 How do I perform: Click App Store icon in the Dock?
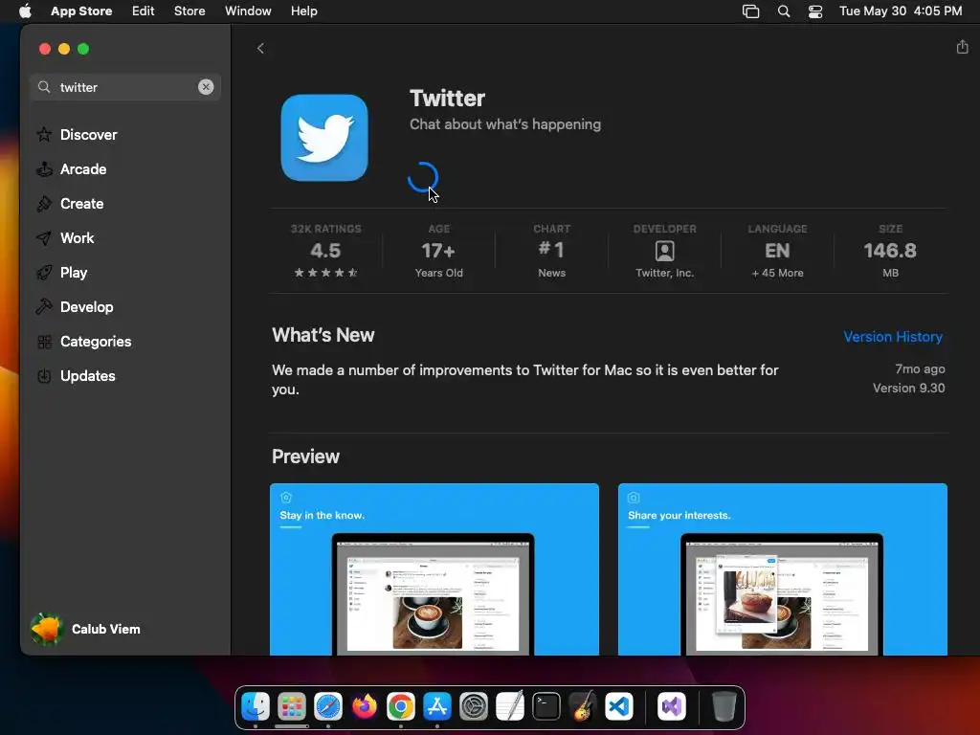click(x=436, y=707)
